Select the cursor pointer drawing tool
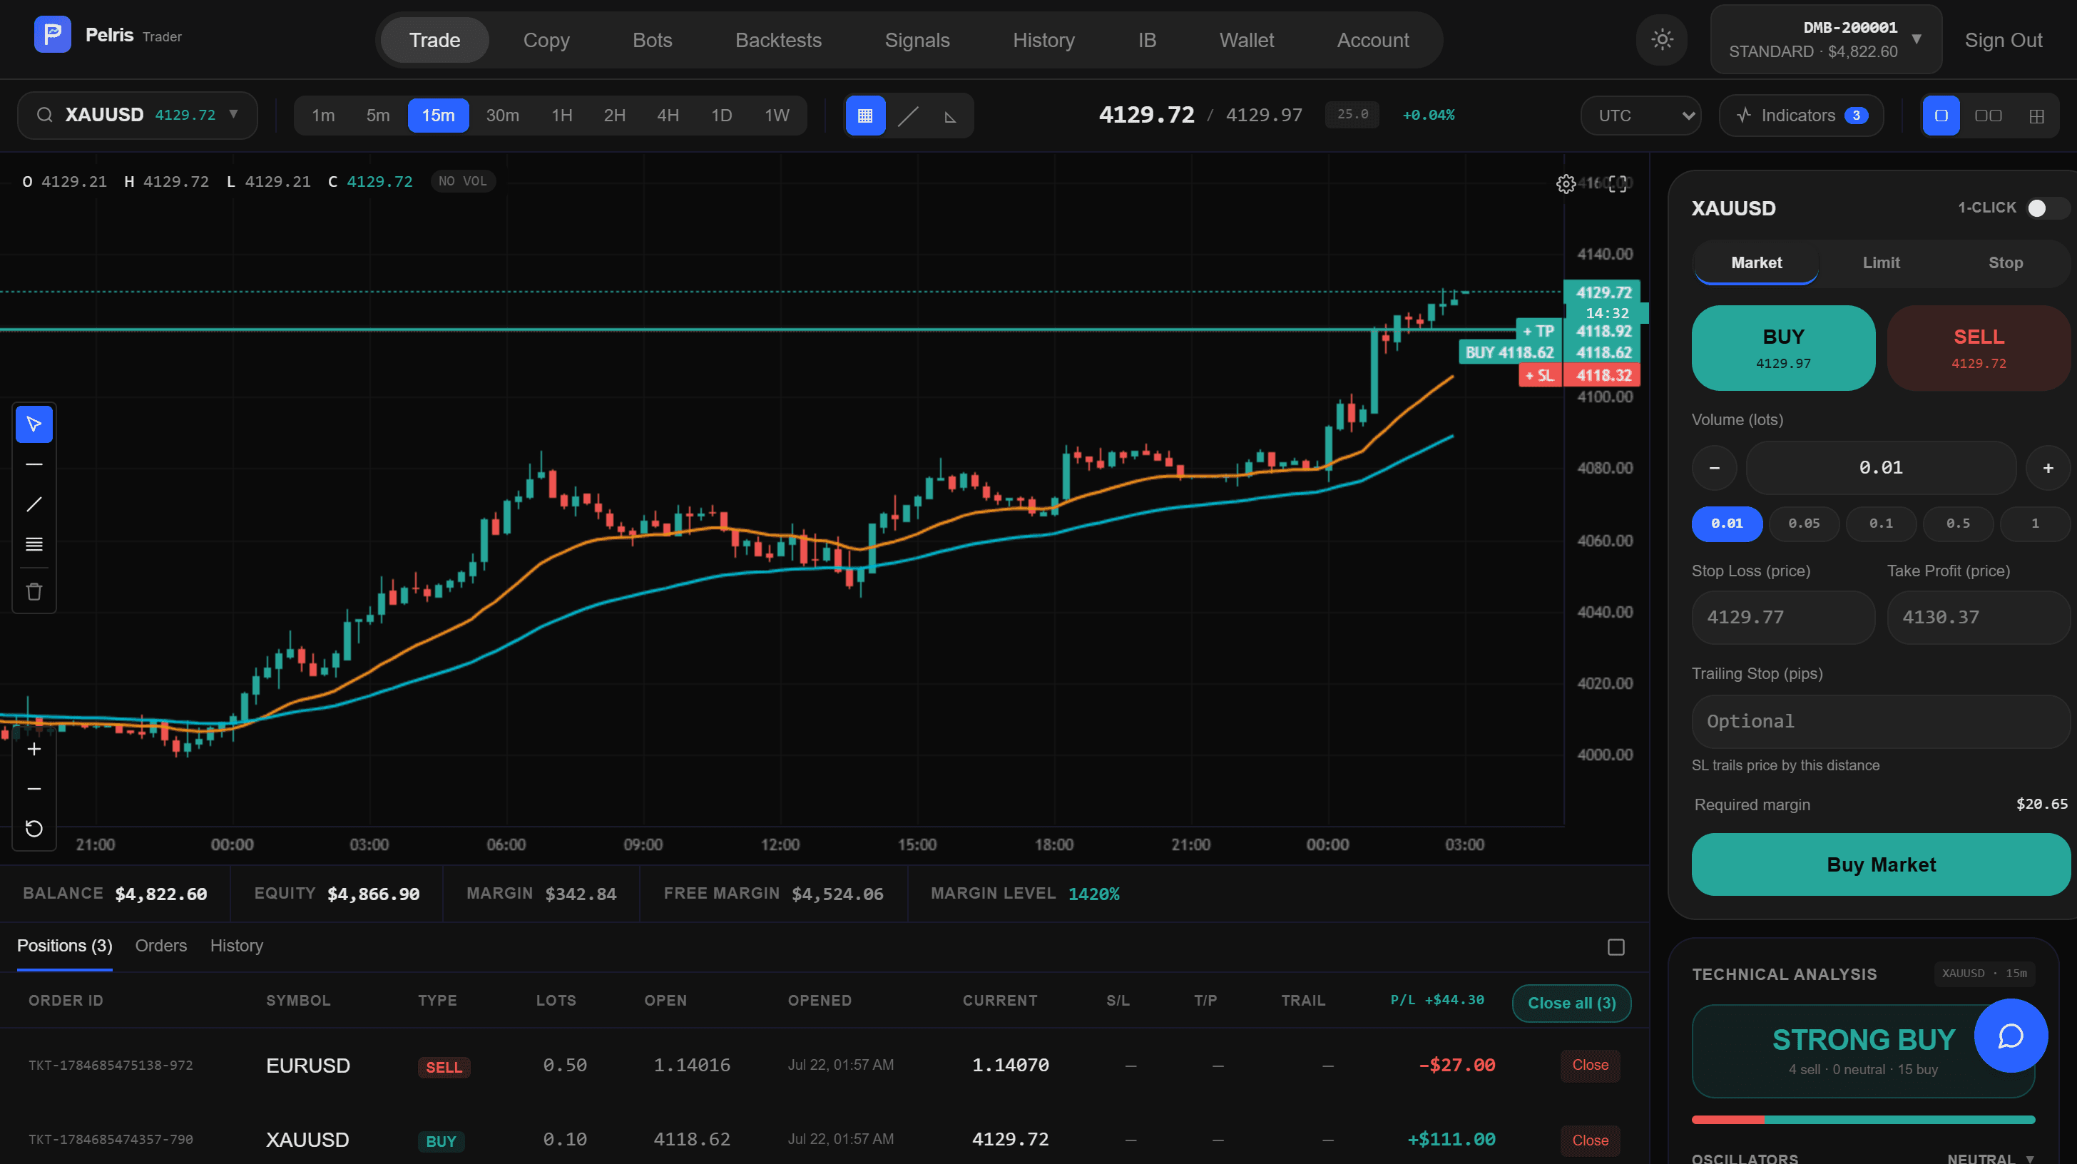Screen dimensions: 2077x1164 [34, 424]
